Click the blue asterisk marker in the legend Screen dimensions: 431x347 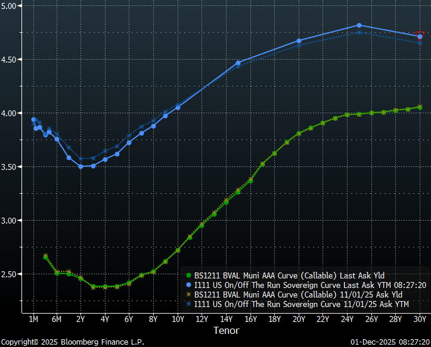pyautogui.click(x=188, y=304)
